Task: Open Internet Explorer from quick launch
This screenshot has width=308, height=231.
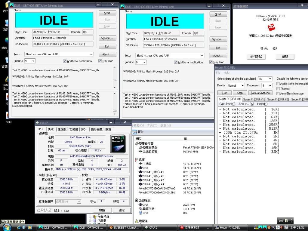Action: tap(19, 227)
